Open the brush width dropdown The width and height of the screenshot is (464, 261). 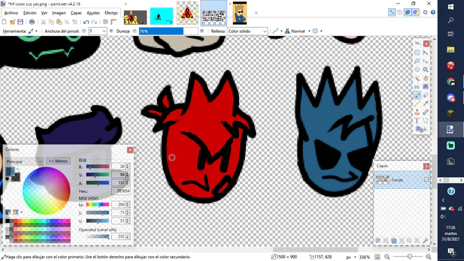104,31
